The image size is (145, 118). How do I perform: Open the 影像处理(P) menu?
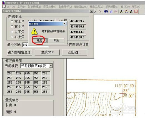(50, 7)
